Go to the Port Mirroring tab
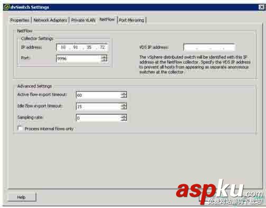 [132, 20]
